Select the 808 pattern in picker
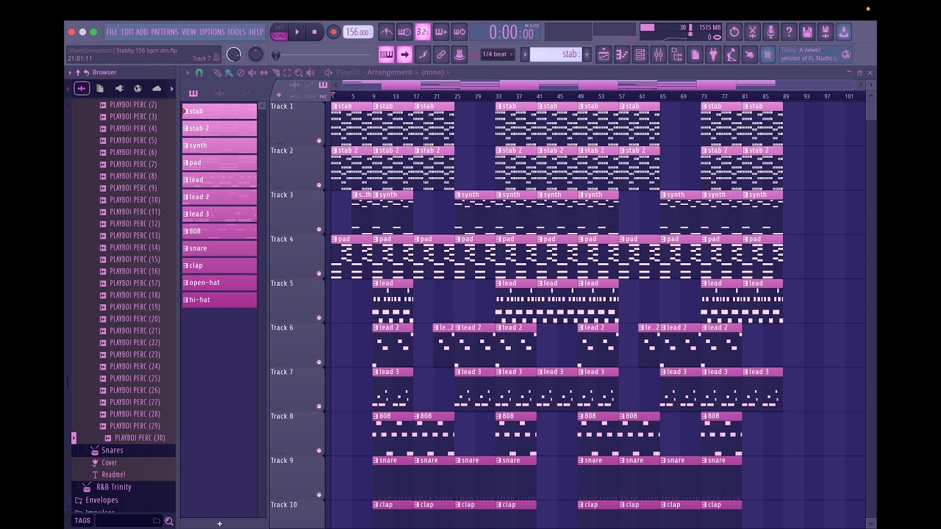Screen dimensions: 941x529 coord(219,231)
